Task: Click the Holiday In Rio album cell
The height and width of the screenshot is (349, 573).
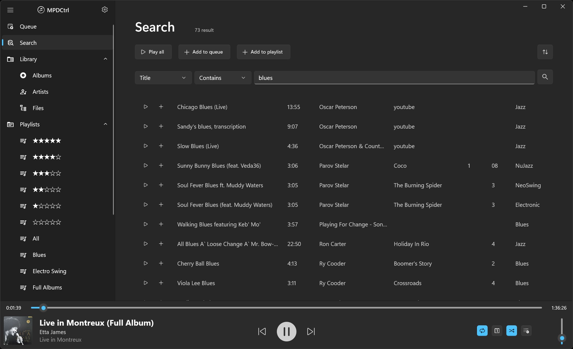Action: [x=411, y=244]
